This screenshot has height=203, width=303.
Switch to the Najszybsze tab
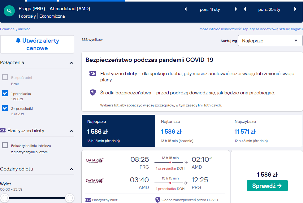[x=266, y=131]
